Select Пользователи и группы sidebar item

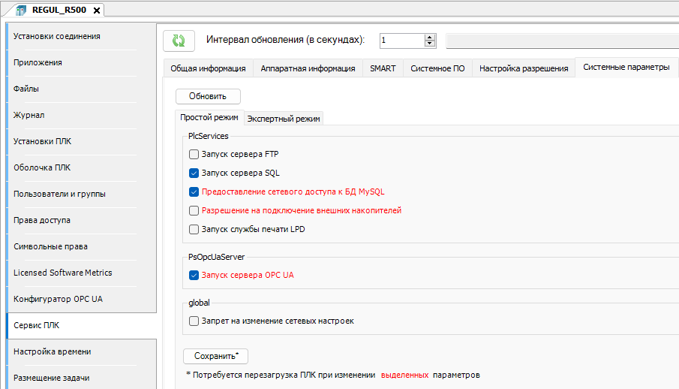click(x=60, y=194)
